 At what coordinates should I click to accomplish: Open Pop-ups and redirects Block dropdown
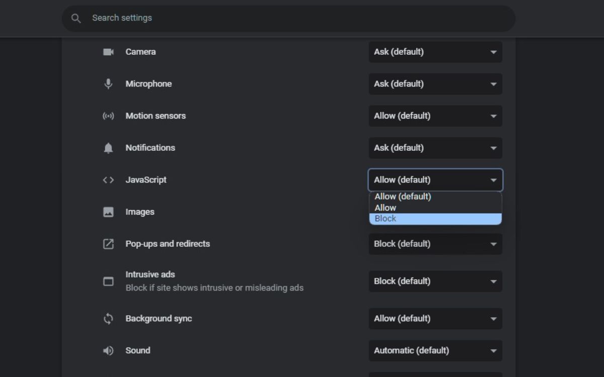tap(435, 244)
